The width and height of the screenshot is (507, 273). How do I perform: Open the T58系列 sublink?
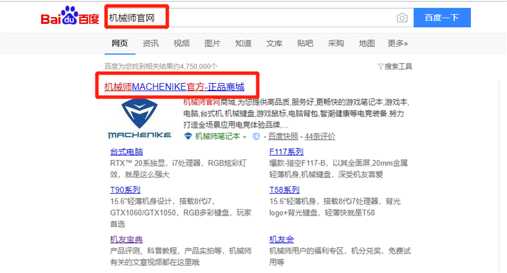coord(284,190)
